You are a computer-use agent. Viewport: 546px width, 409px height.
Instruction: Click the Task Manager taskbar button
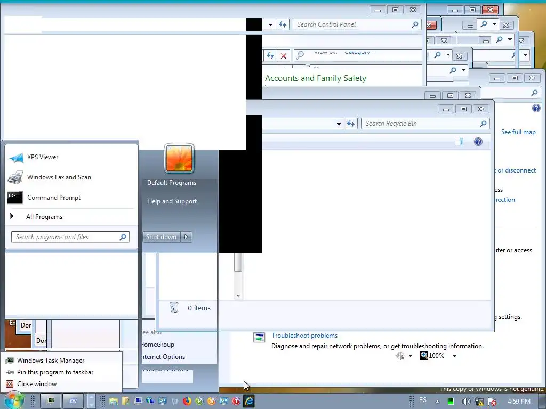tap(51, 401)
